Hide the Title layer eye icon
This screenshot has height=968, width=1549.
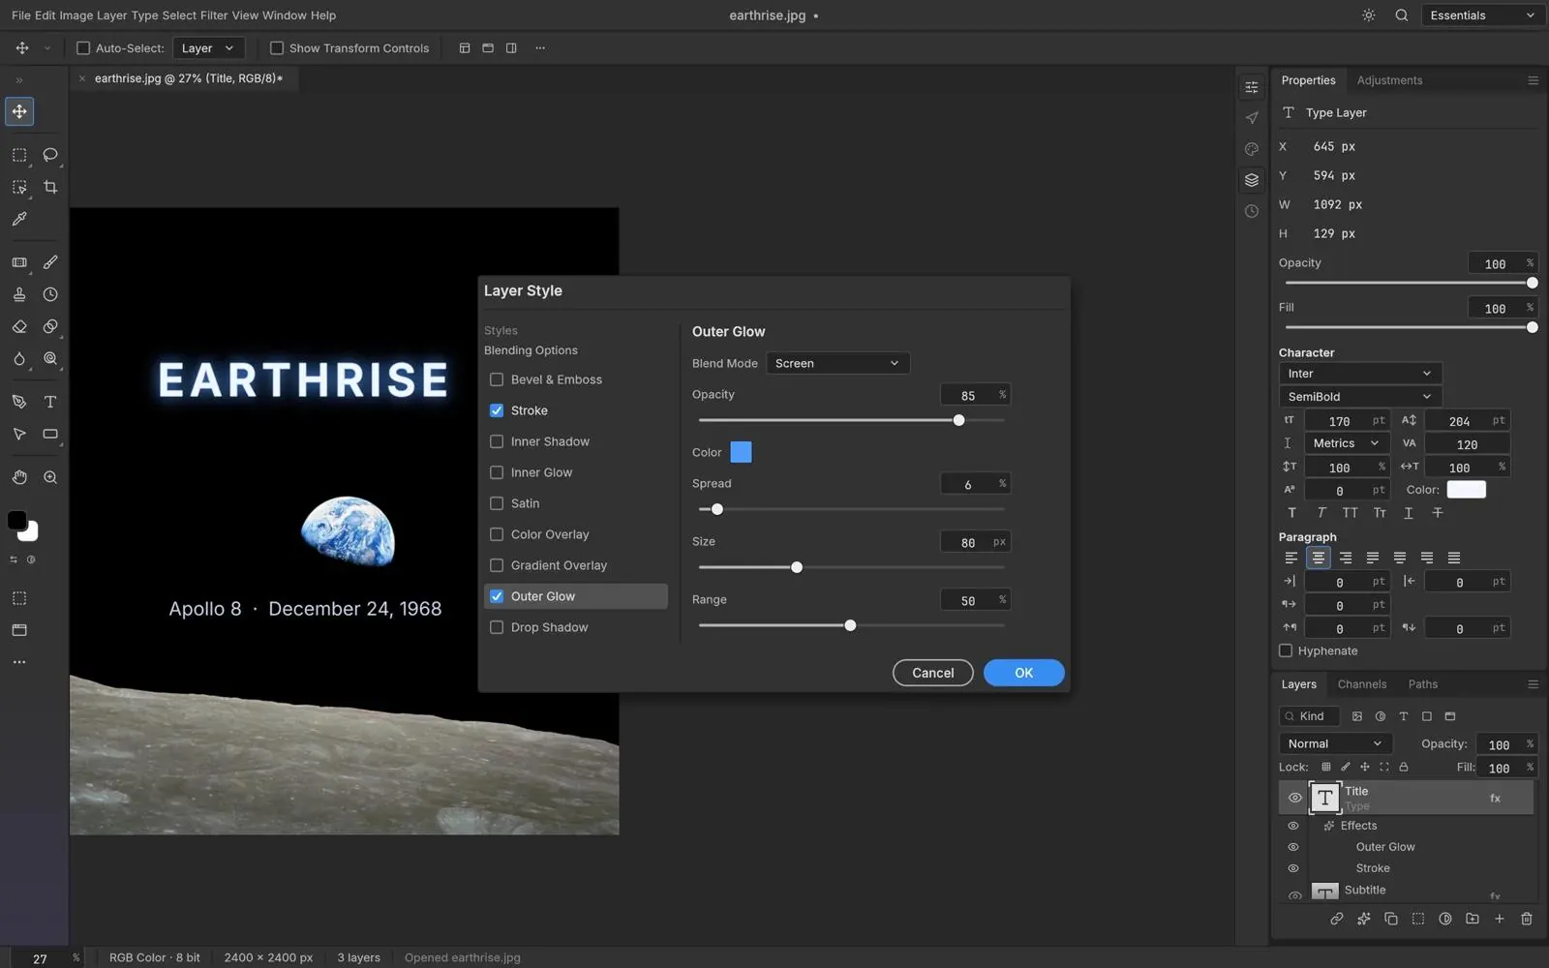1294,799
